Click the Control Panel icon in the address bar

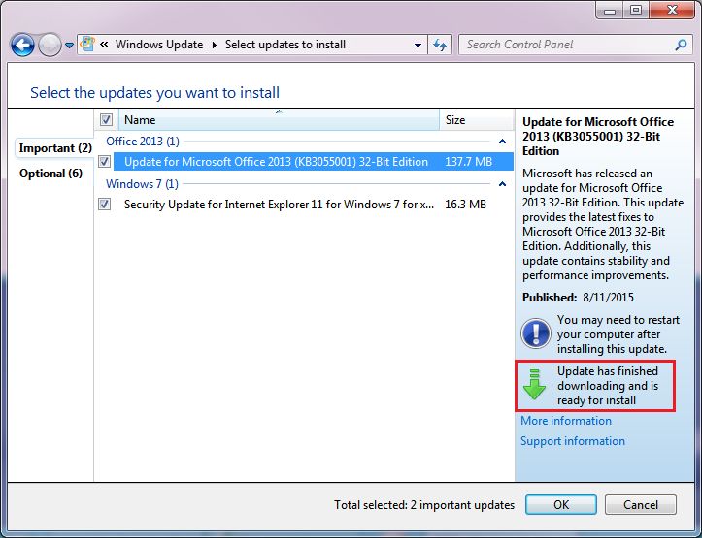pos(87,45)
